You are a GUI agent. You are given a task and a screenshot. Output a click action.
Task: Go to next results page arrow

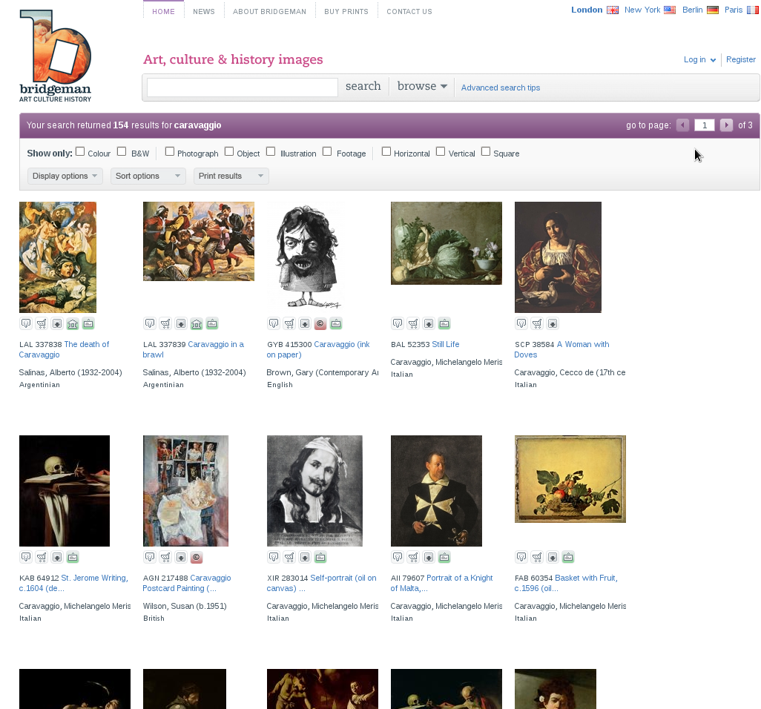pyautogui.click(x=726, y=125)
